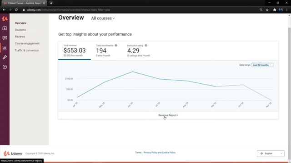Open the browser profile avatar
291x163 pixels.
click(x=281, y=10)
